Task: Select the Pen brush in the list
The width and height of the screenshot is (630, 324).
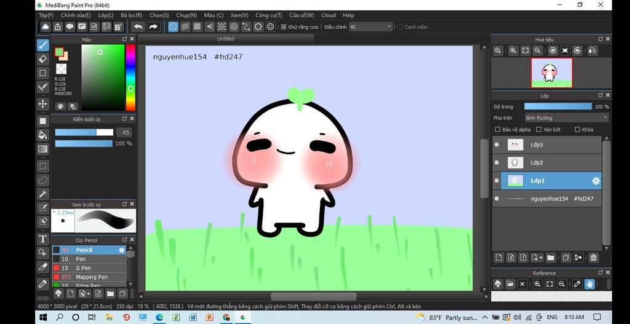Action: [89, 259]
